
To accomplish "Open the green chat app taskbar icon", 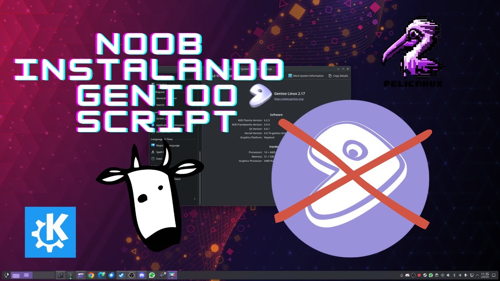I will (x=152, y=275).
